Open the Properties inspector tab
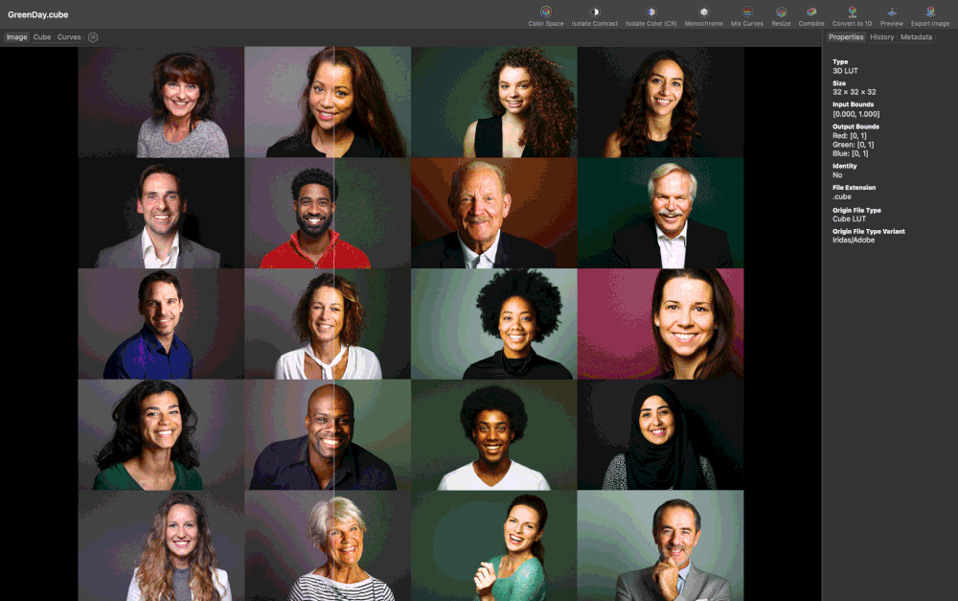 846,37
